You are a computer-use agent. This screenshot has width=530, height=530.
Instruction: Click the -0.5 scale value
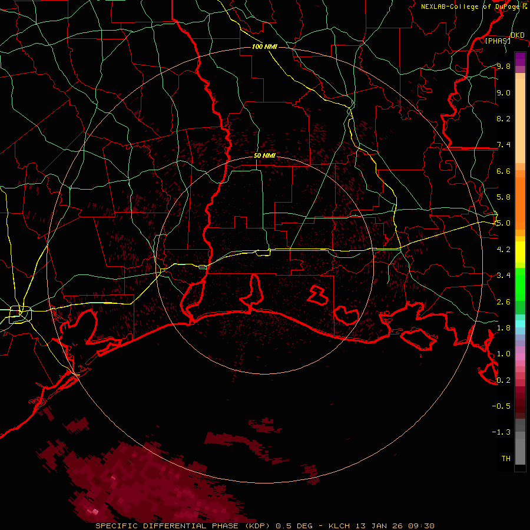(501, 406)
